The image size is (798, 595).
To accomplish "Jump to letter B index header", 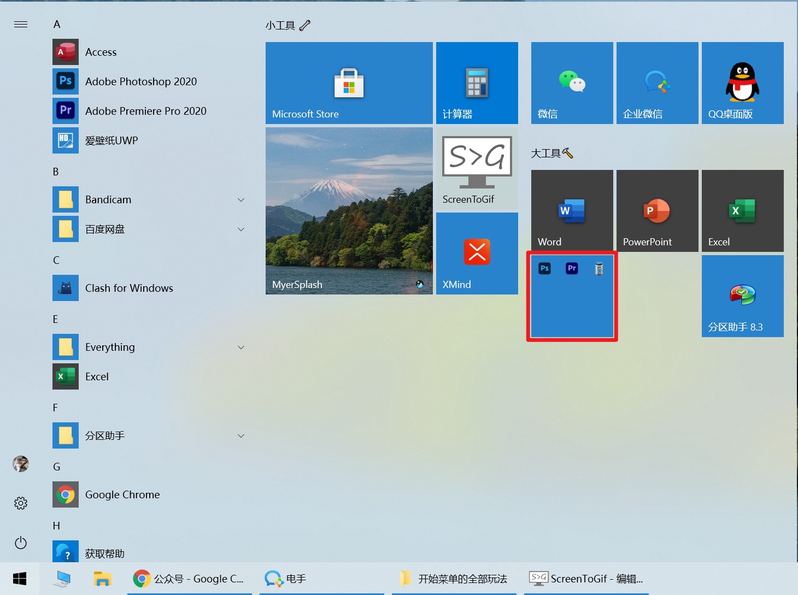I will (56, 172).
